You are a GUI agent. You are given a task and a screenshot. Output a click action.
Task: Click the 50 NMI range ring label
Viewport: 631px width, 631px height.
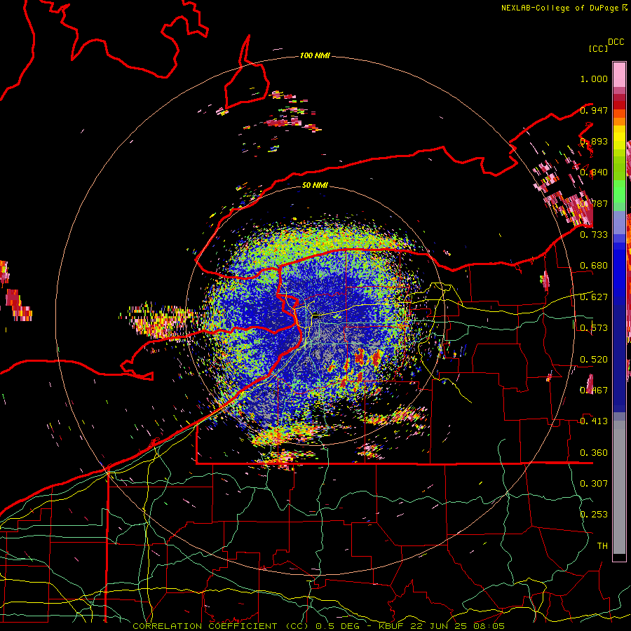pos(315,185)
